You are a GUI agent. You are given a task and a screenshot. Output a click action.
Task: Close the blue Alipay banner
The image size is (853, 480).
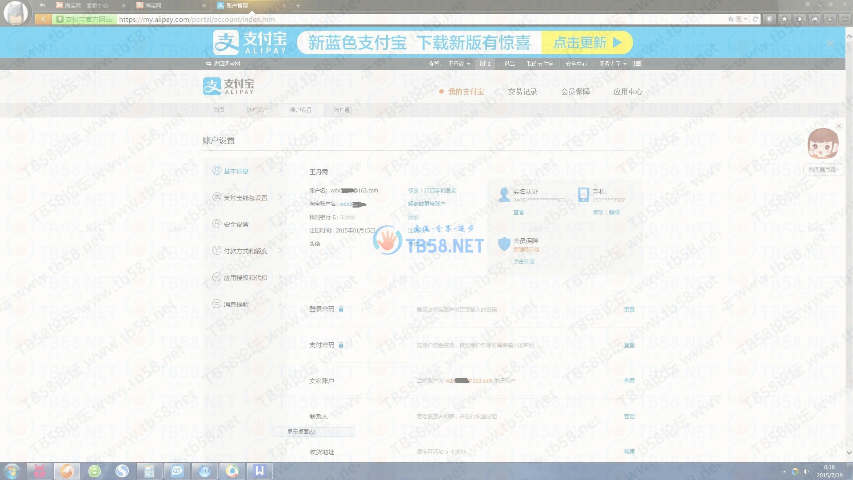830,43
